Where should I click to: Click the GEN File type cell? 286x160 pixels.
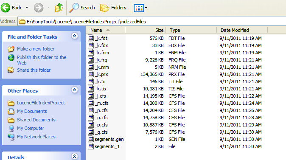point(177,139)
